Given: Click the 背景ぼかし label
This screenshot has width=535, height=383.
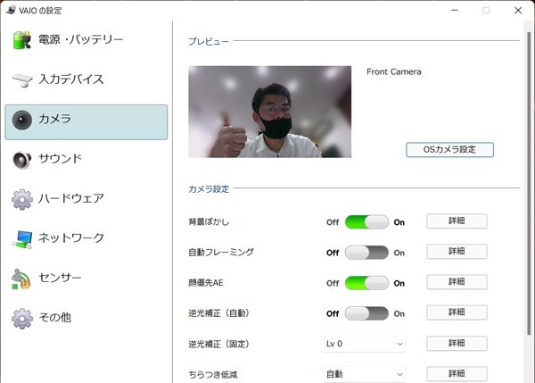Looking at the screenshot, I should point(209,221).
